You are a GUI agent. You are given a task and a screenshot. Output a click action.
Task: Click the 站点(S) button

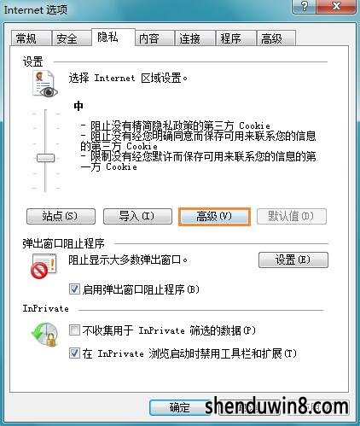click(x=61, y=216)
